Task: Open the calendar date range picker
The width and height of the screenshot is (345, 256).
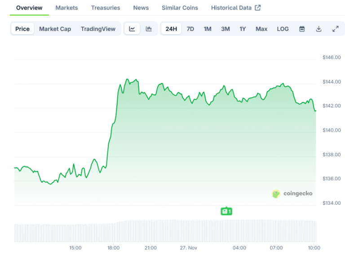Action: coord(302,29)
